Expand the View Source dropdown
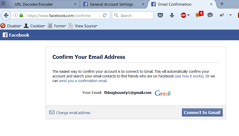Image resolution: width=239 pixels, height=136 pixels. click(x=83, y=26)
